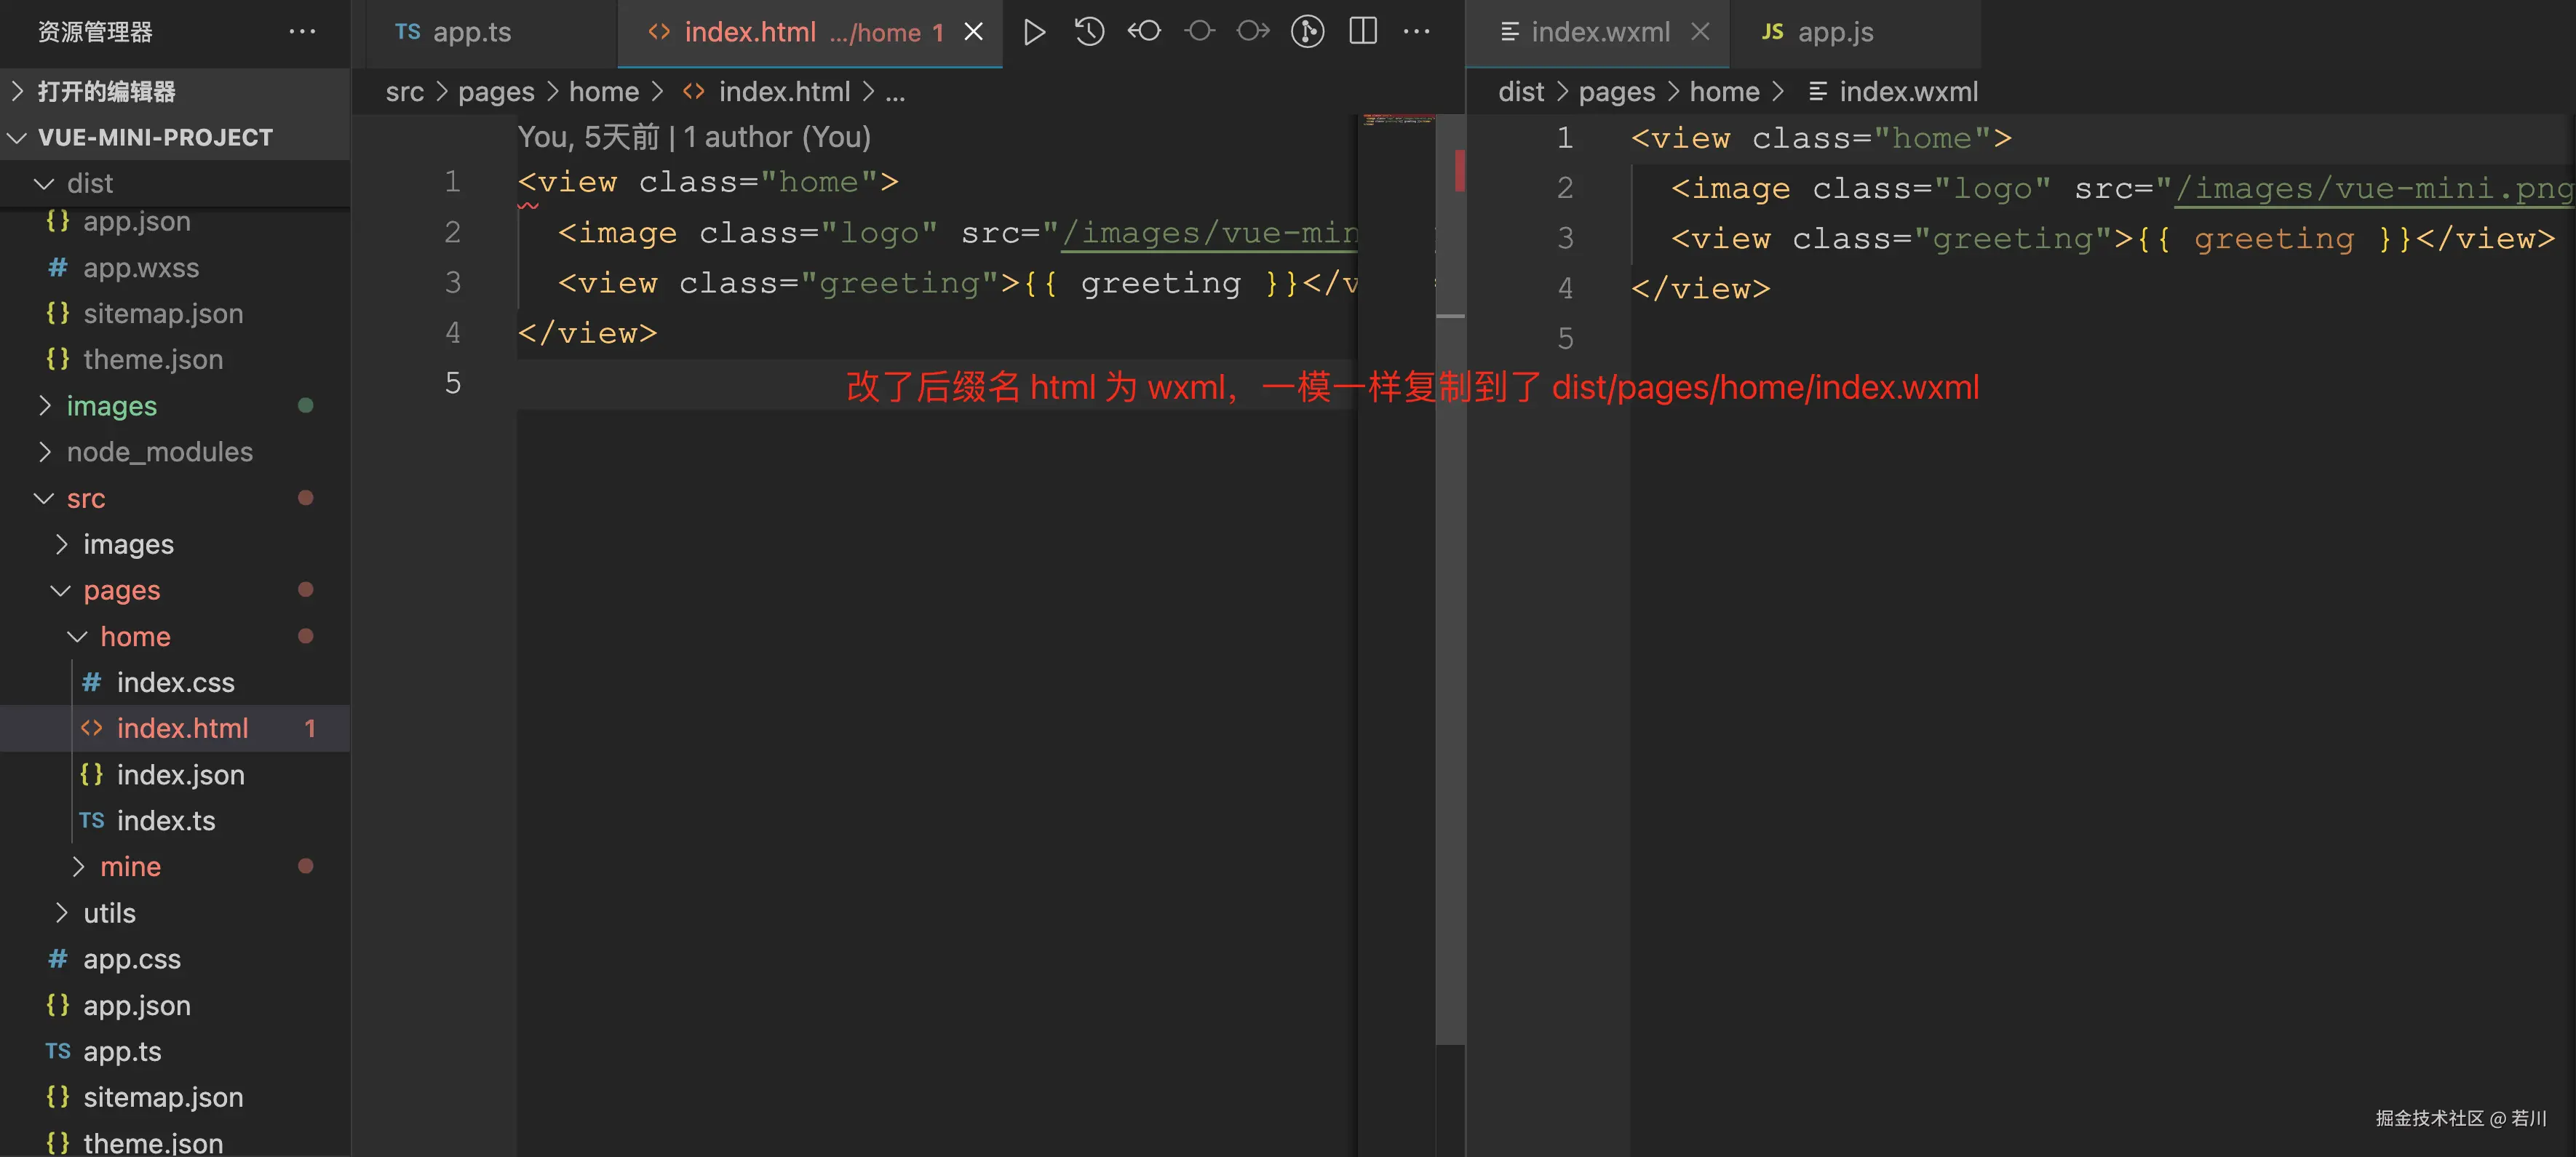Split the editor using the split icon
2576x1157 pixels.
coord(1362,31)
